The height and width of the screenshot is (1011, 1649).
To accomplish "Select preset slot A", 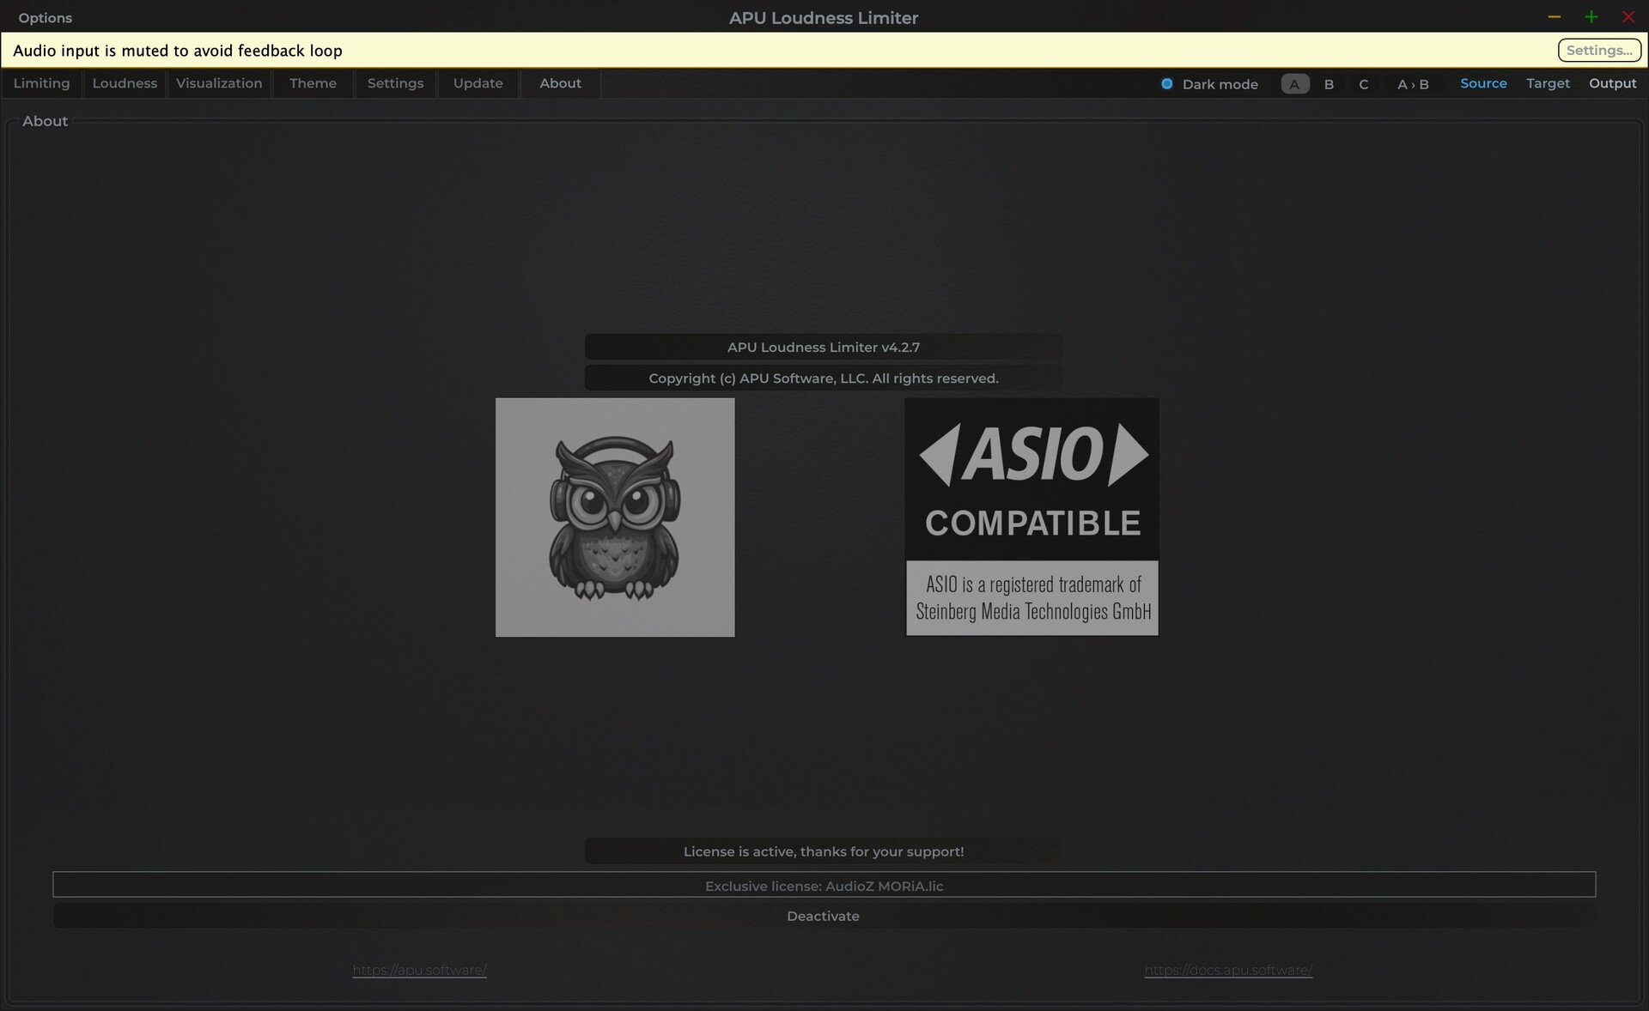I will click(x=1294, y=84).
